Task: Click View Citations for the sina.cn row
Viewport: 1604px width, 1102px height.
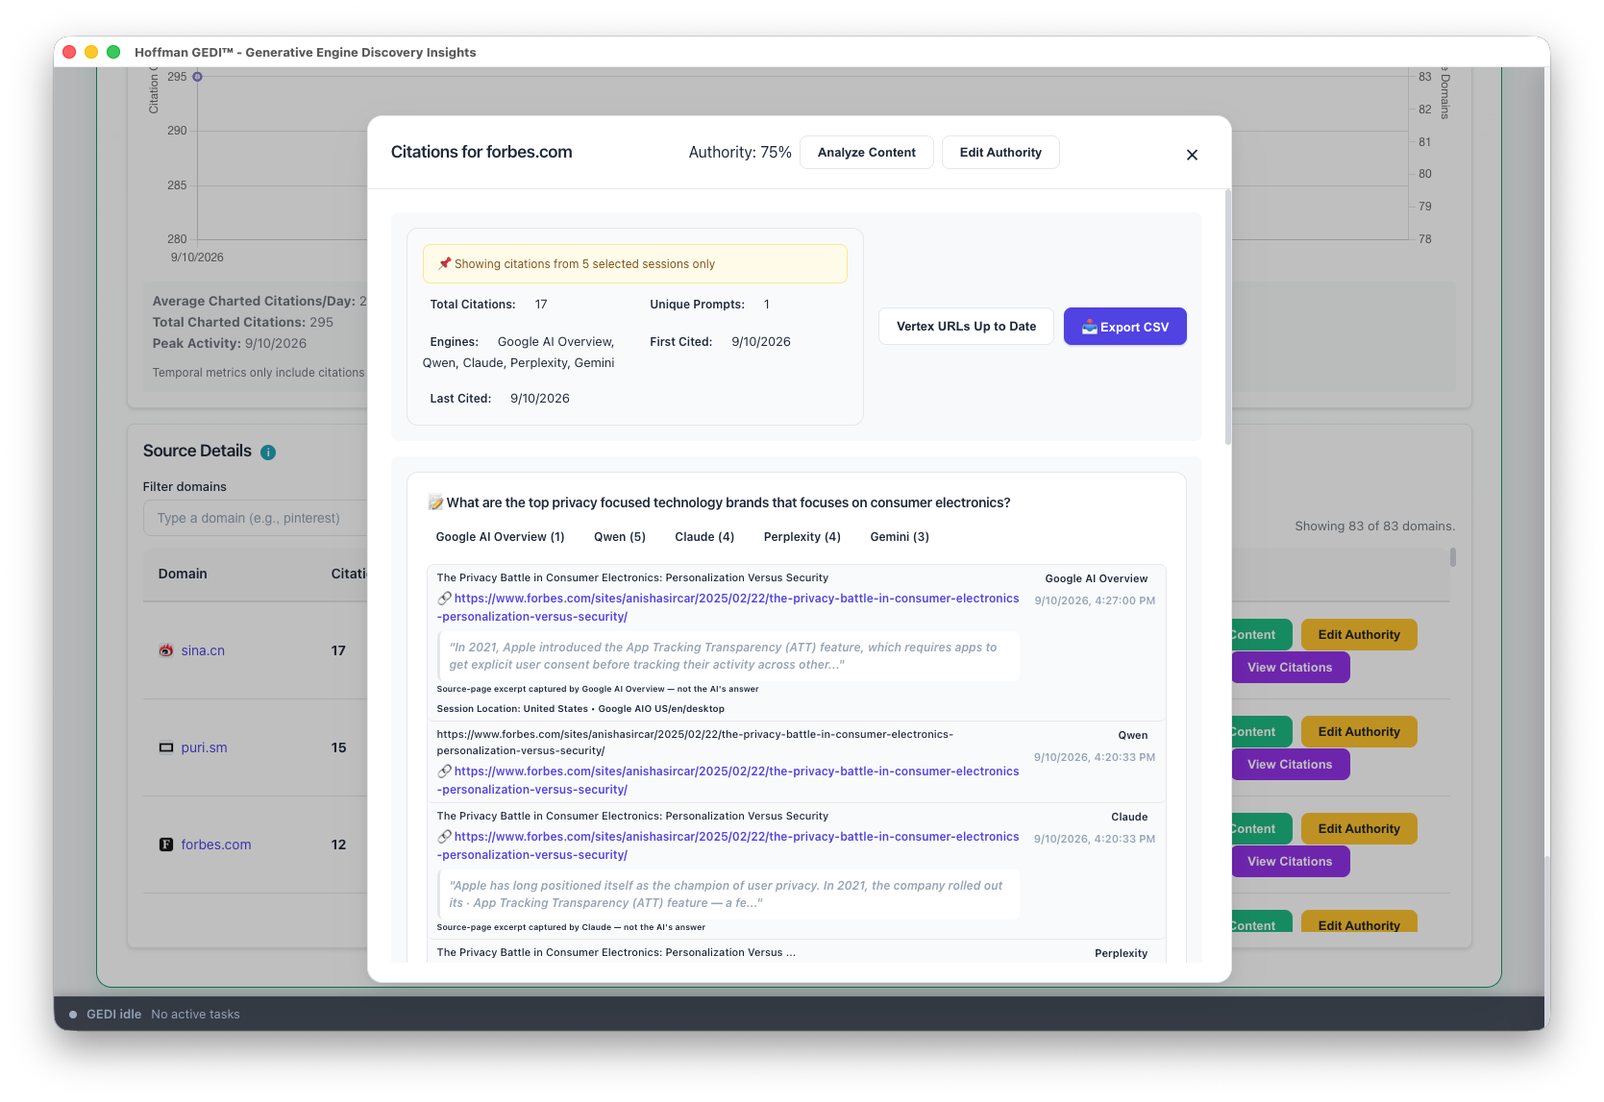Action: point(1290,668)
